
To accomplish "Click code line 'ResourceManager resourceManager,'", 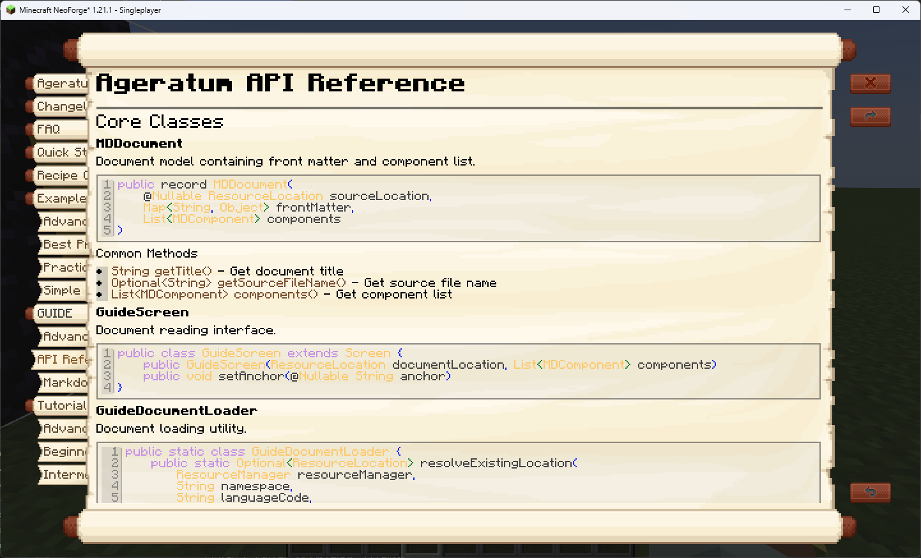I will coord(296,474).
